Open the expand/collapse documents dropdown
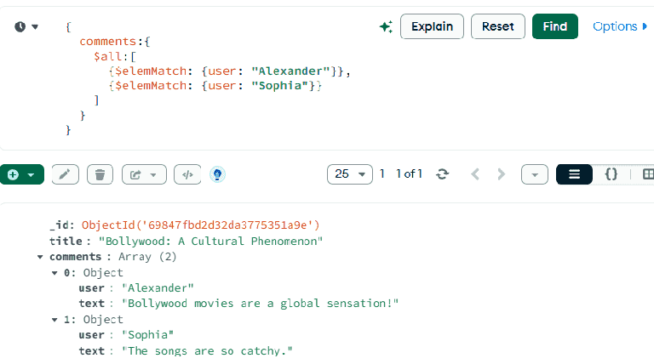 pos(534,174)
